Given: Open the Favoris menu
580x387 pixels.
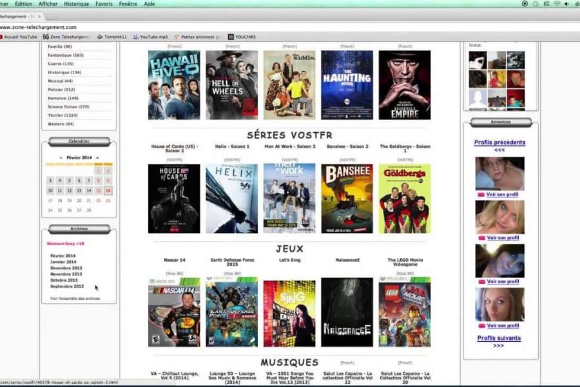Looking at the screenshot, I should (103, 4).
